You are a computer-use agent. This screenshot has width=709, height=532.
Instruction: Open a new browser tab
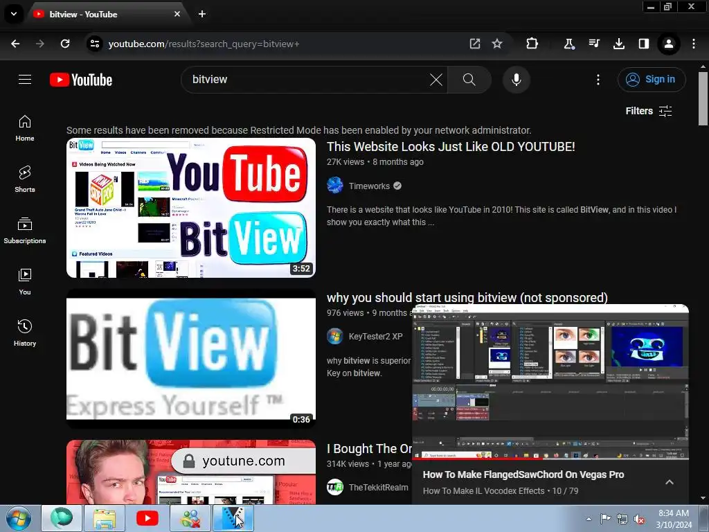[202, 14]
